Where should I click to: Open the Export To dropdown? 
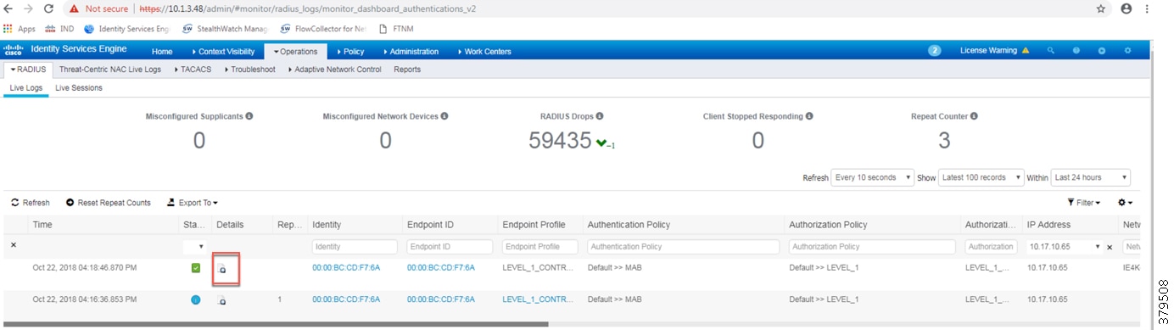tap(193, 203)
